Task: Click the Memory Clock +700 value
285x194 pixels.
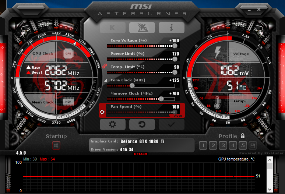Action: tap(174, 94)
